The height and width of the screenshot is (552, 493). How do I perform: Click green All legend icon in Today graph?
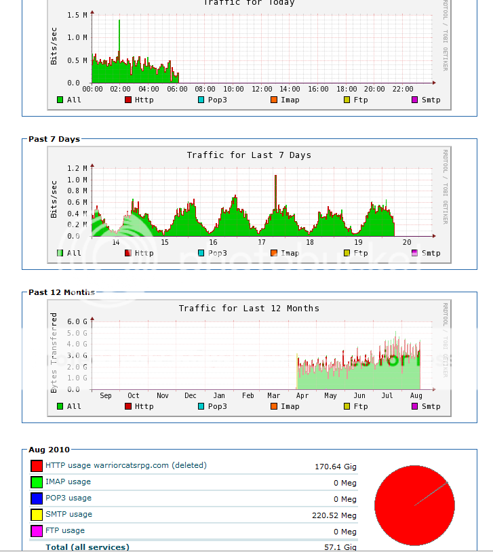click(x=60, y=100)
